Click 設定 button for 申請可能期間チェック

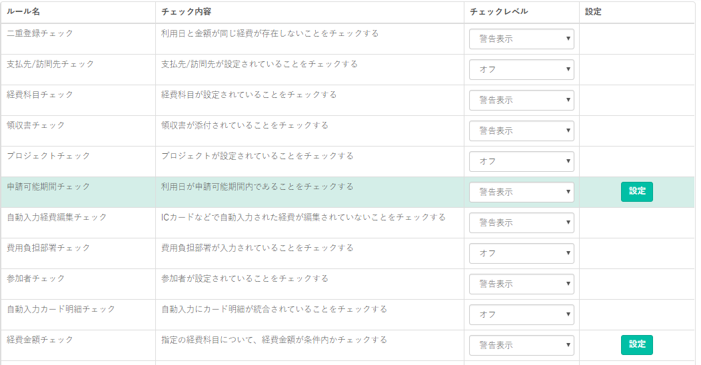(x=636, y=192)
